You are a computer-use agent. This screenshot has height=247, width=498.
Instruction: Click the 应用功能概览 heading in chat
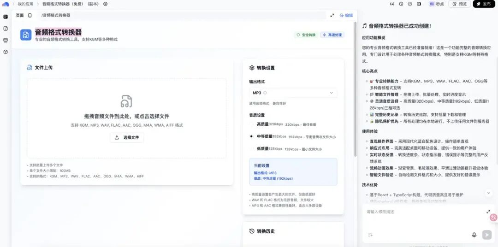373,37
